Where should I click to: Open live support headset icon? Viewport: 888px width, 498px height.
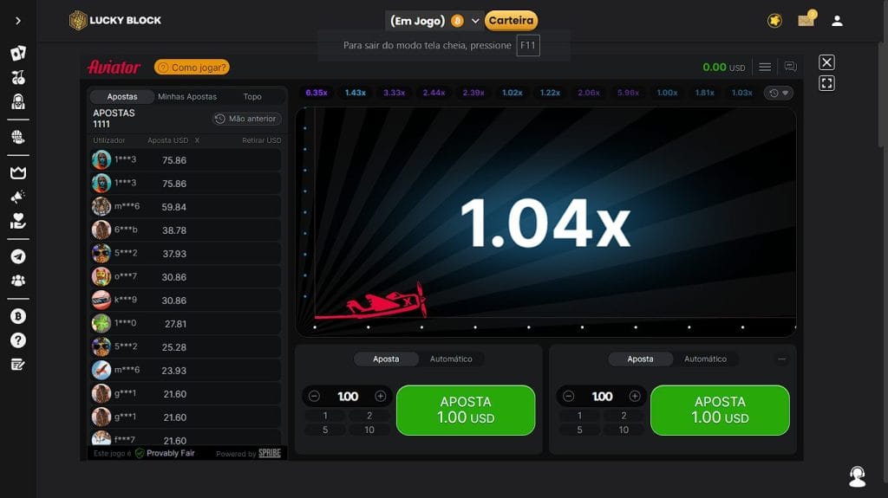click(x=857, y=476)
